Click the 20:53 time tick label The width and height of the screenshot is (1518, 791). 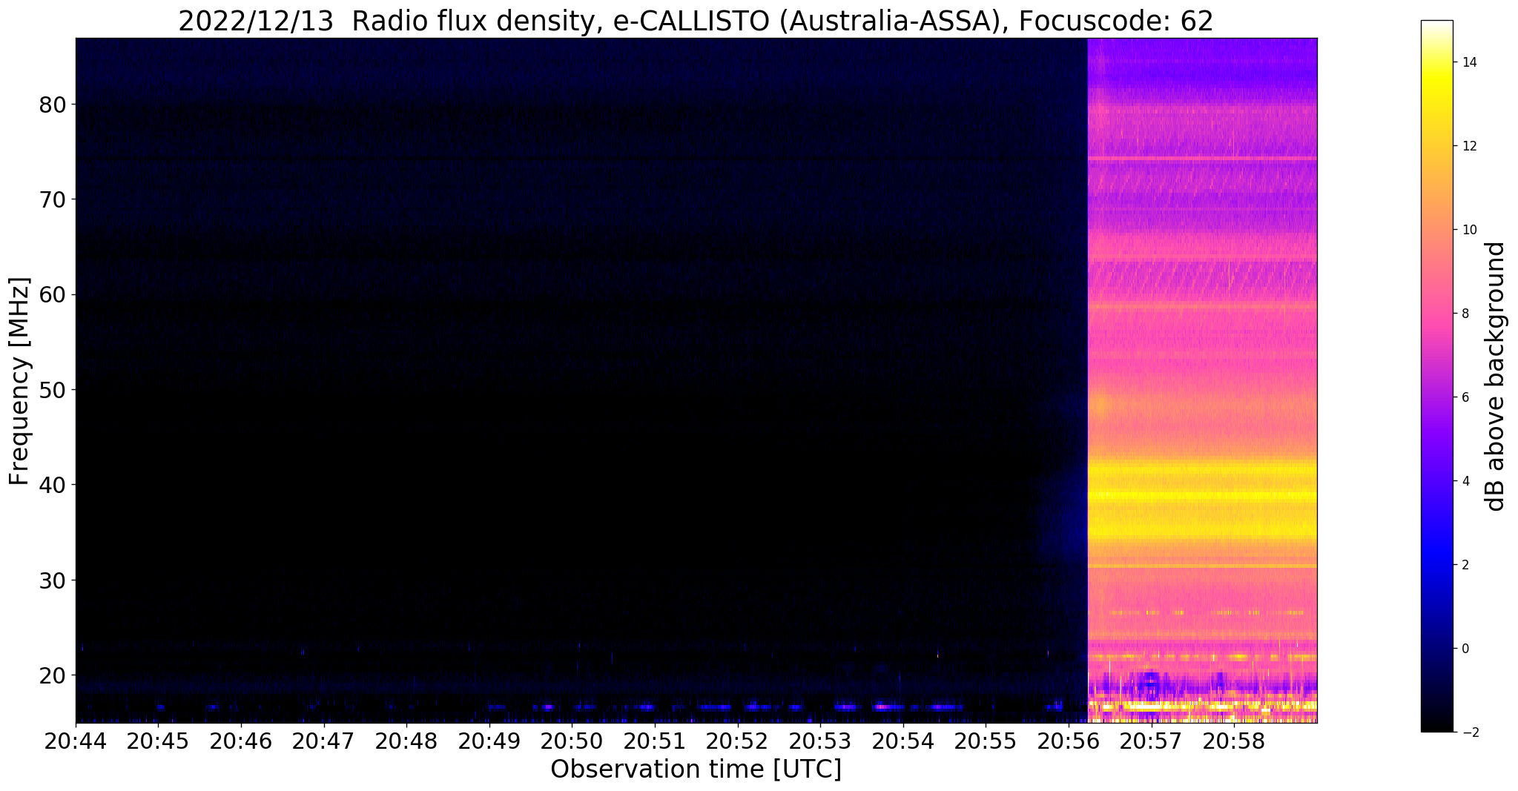point(820,741)
